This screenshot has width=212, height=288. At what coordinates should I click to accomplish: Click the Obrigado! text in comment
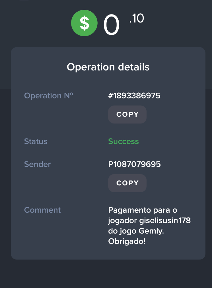127,241
